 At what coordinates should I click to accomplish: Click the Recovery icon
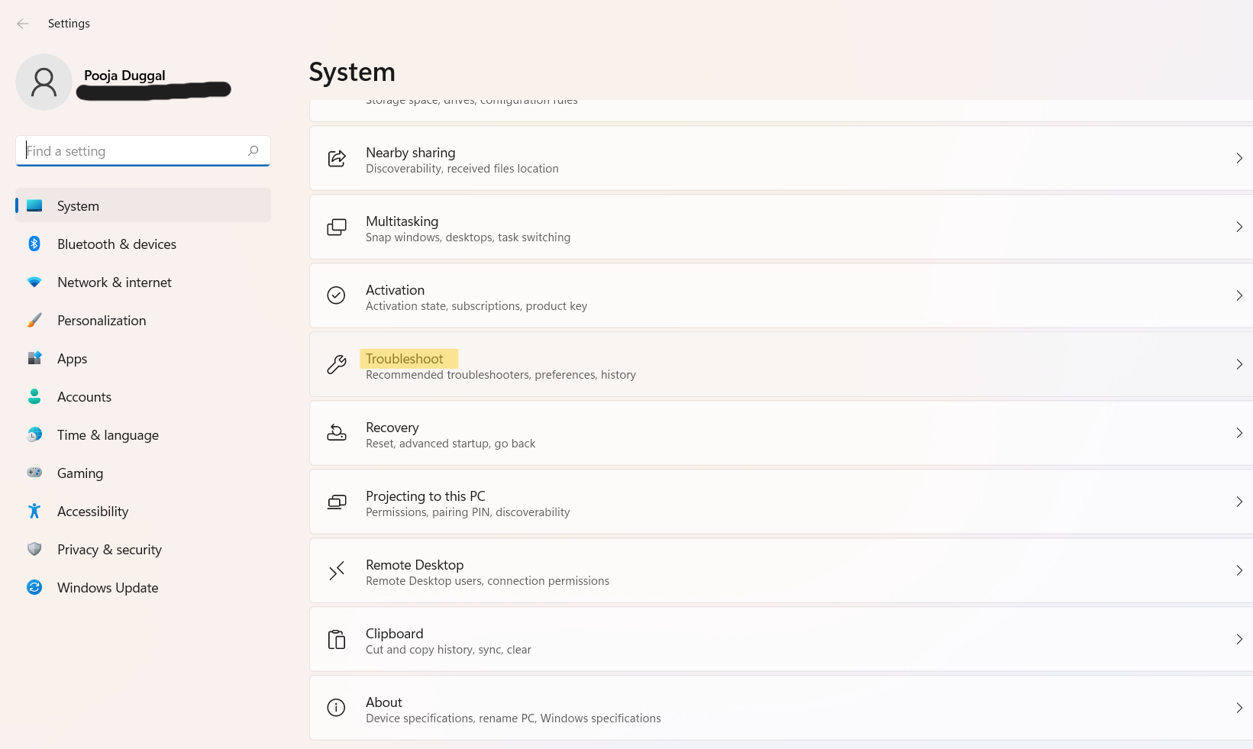(x=337, y=434)
